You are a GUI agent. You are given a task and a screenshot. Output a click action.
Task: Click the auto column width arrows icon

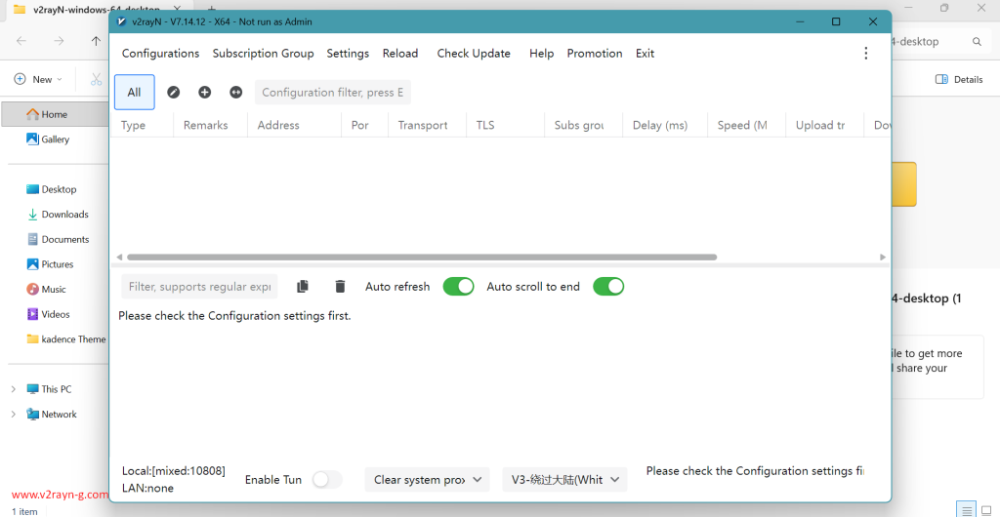click(236, 93)
